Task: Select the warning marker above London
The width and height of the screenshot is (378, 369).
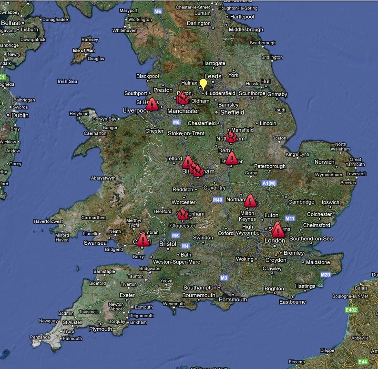Action: pos(277,229)
